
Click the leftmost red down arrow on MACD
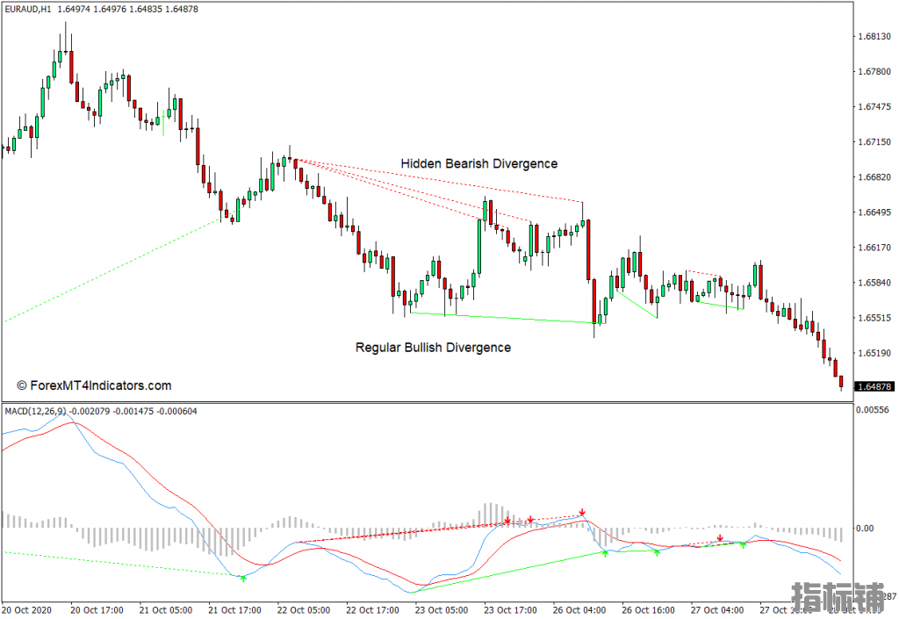tap(507, 520)
